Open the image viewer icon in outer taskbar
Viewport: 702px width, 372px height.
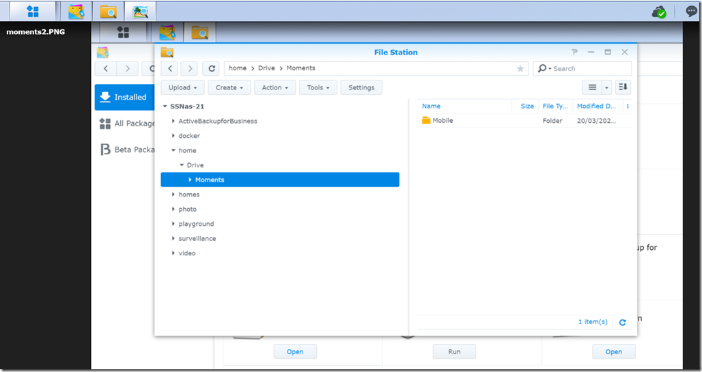coord(140,11)
